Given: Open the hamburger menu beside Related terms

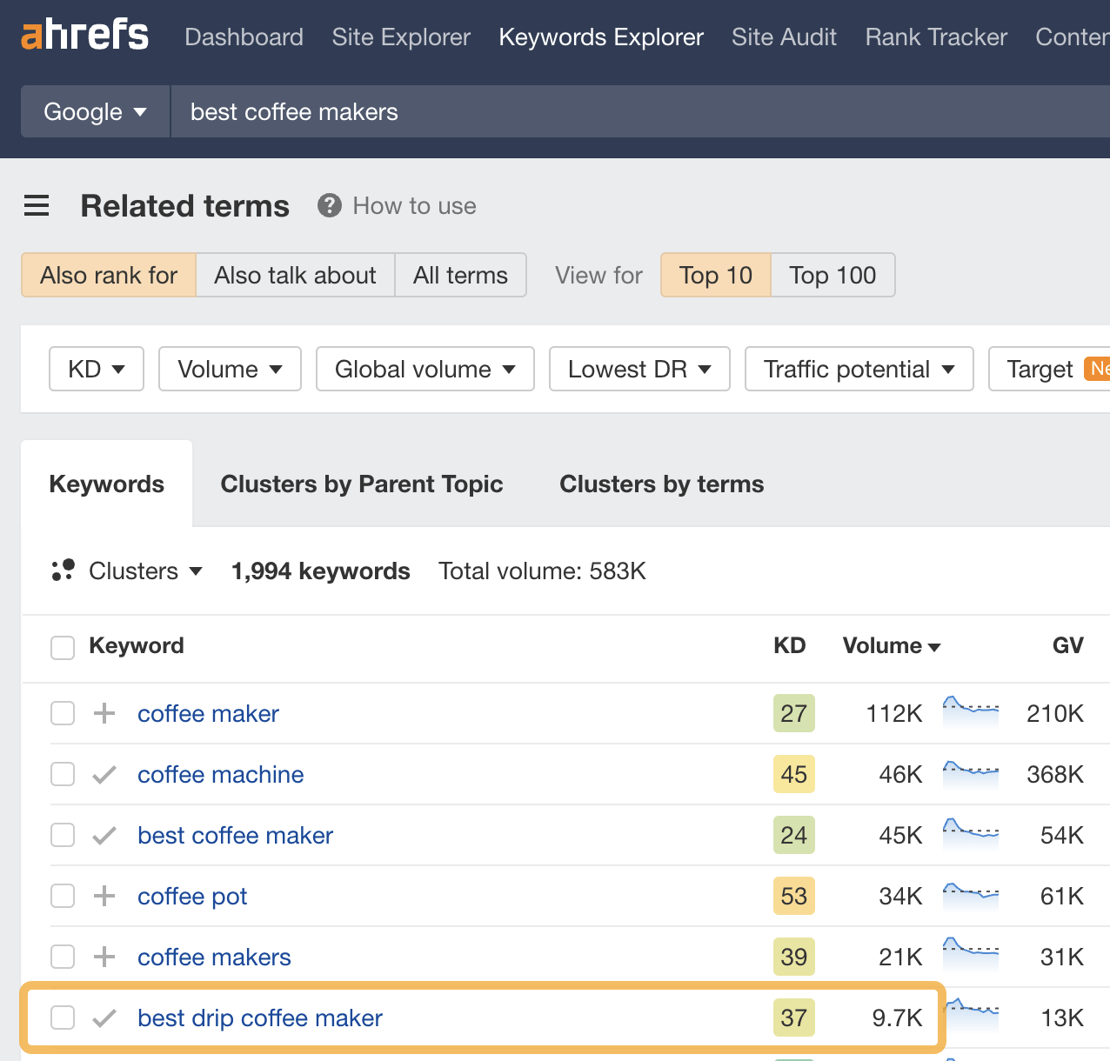Looking at the screenshot, I should pos(37,205).
